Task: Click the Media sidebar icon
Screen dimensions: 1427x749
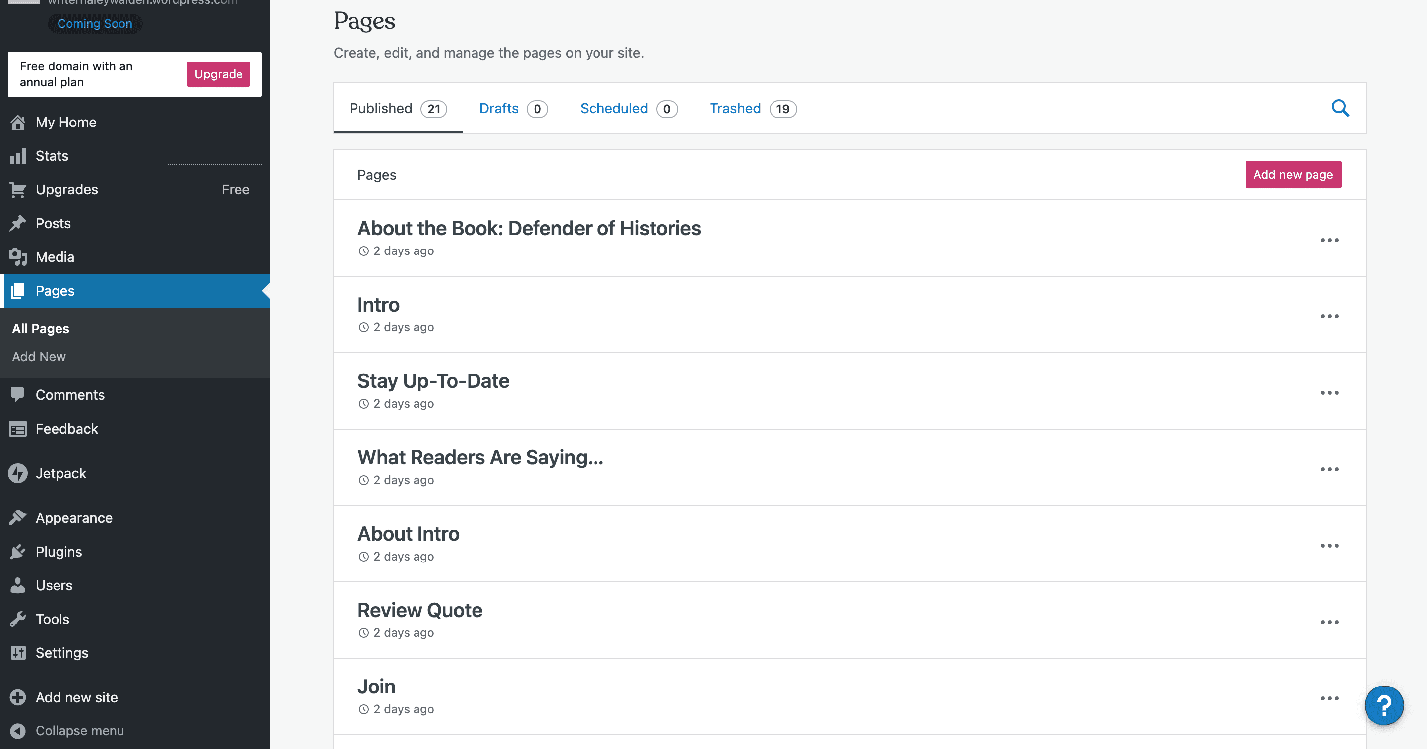Action: pyautogui.click(x=18, y=256)
